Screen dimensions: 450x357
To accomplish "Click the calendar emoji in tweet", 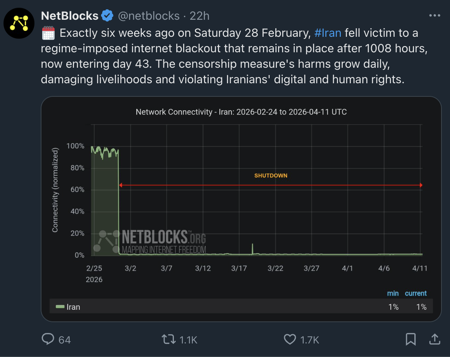I will (x=48, y=33).
